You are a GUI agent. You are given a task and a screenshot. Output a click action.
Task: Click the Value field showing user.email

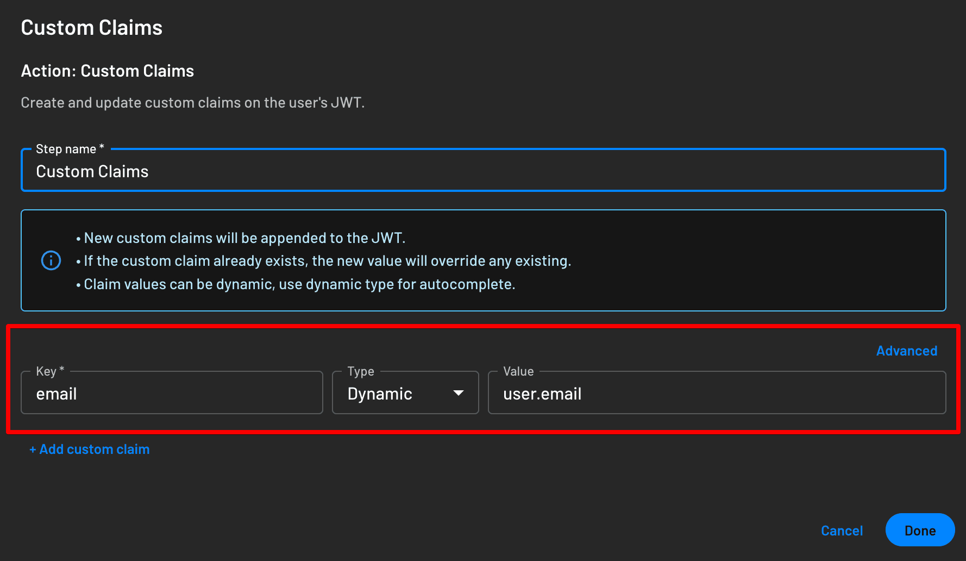(x=717, y=393)
